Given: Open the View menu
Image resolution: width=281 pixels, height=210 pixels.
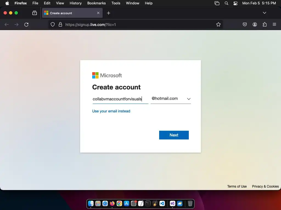Looking at the screenshot, I should tap(60, 3).
